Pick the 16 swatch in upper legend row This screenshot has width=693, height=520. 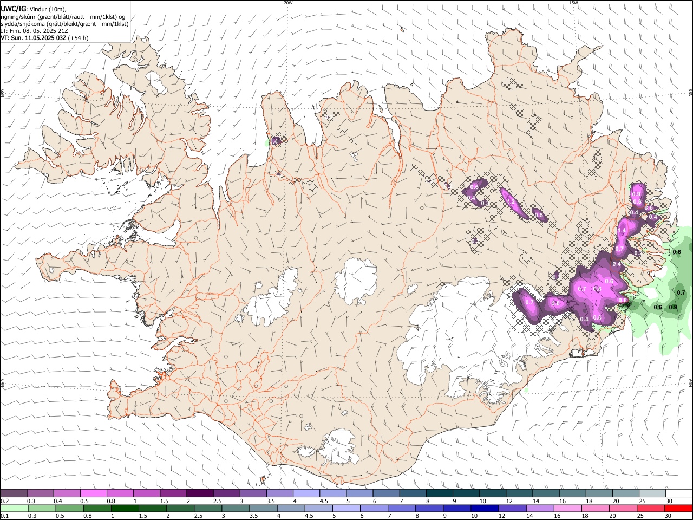(573, 493)
